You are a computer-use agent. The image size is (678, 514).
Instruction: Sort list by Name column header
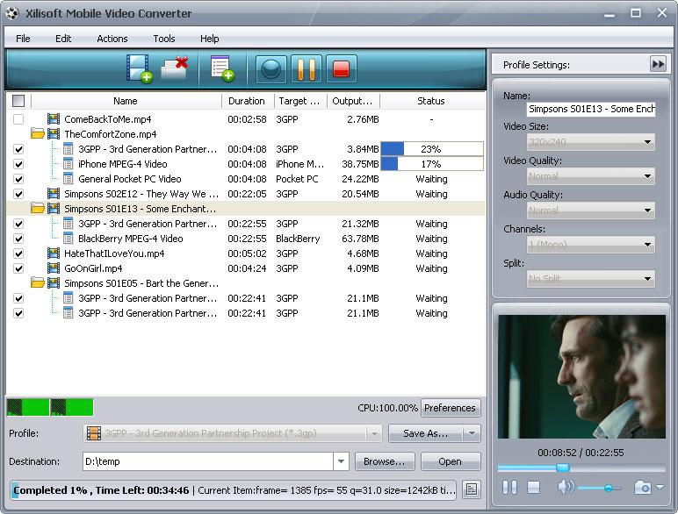[x=126, y=101]
